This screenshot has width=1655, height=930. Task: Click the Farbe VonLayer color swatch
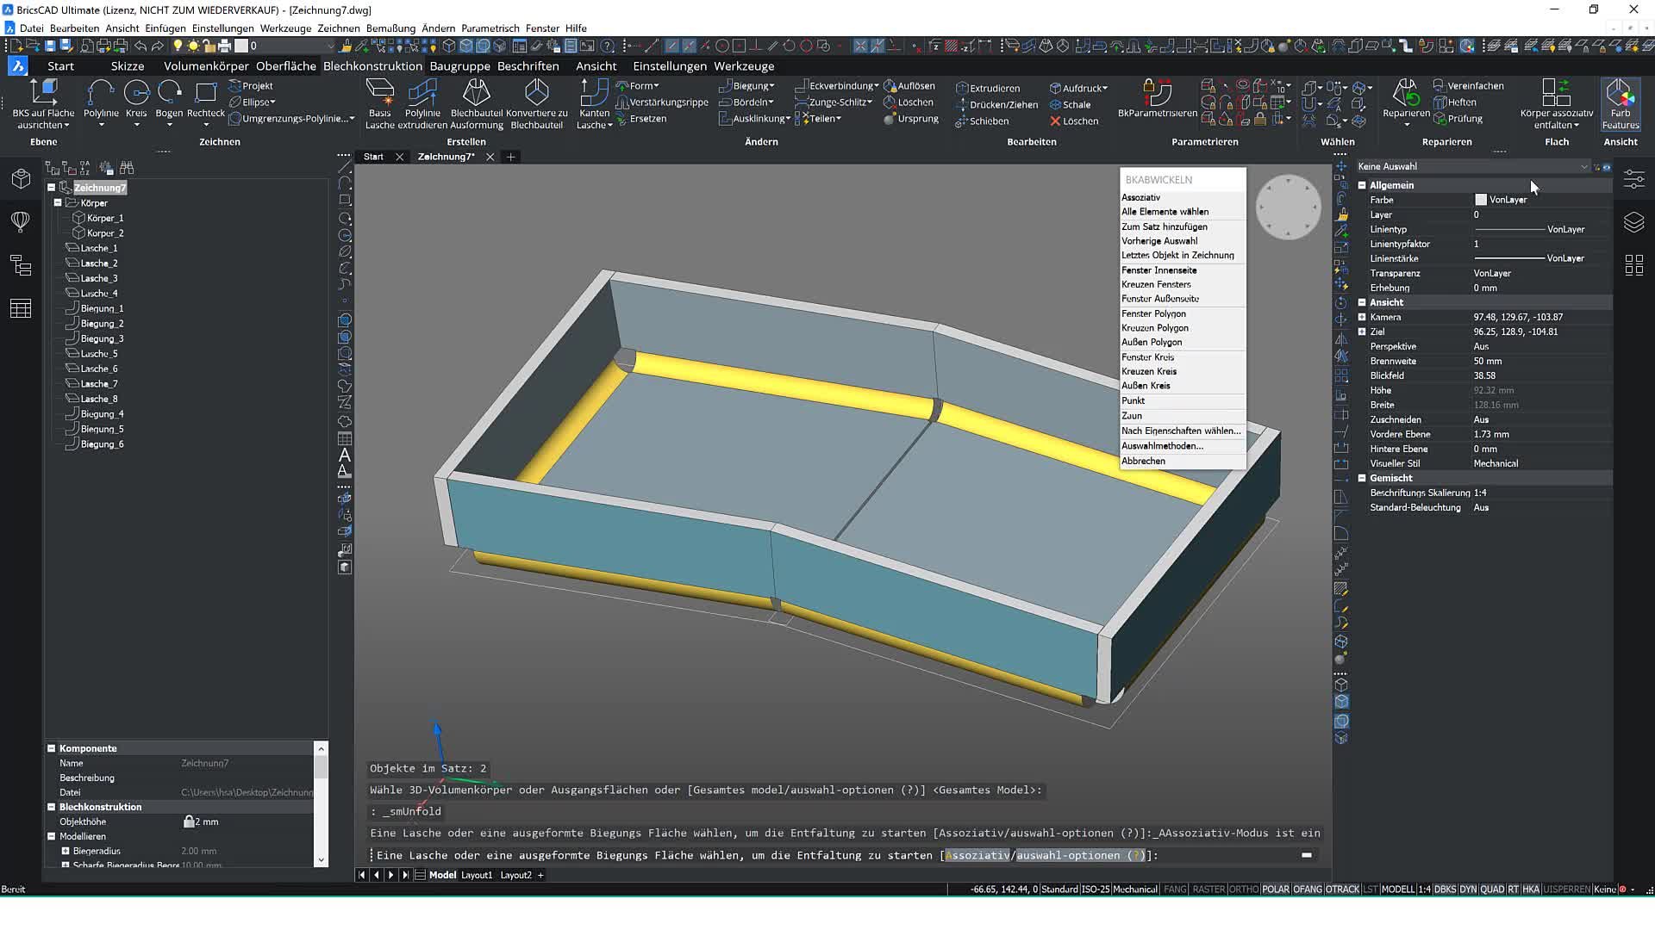coord(1480,200)
